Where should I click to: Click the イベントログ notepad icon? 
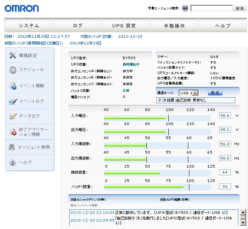point(13,101)
